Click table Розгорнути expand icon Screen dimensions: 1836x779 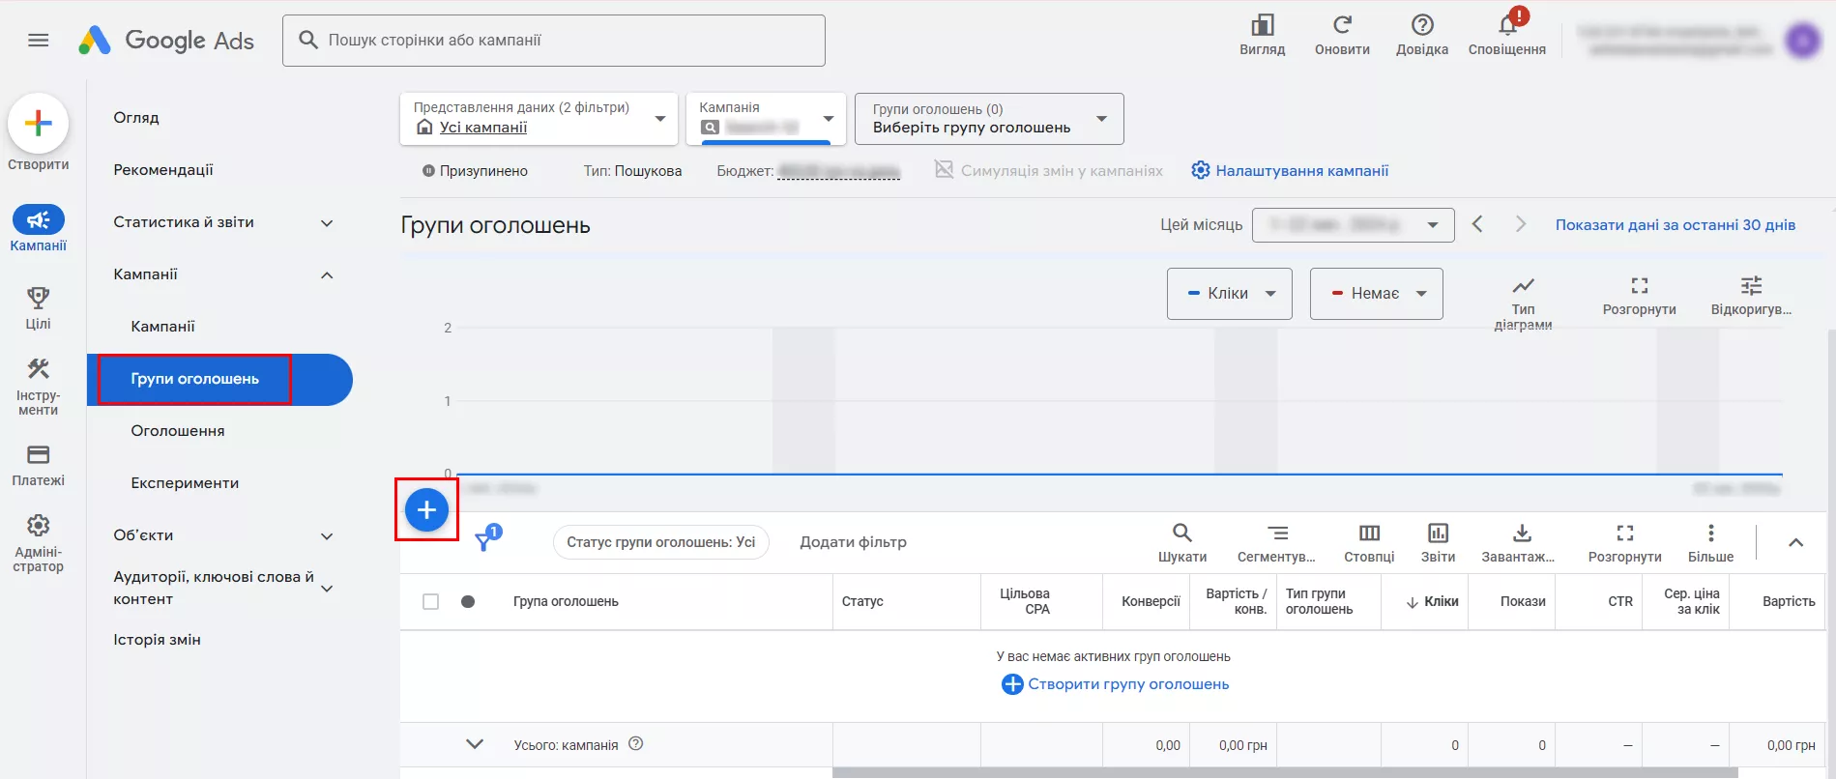point(1624,533)
